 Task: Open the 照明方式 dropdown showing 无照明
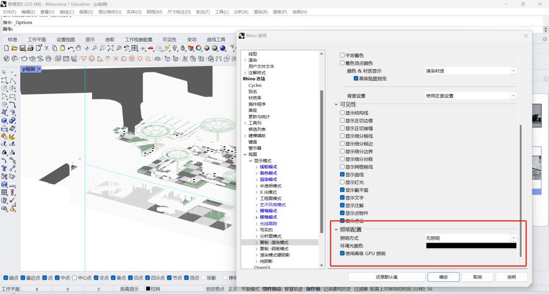(471, 238)
